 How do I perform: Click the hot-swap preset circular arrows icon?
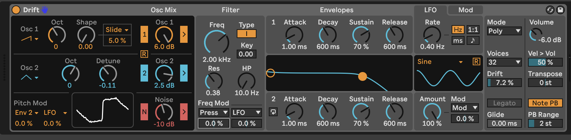pyautogui.click(x=550, y=10)
